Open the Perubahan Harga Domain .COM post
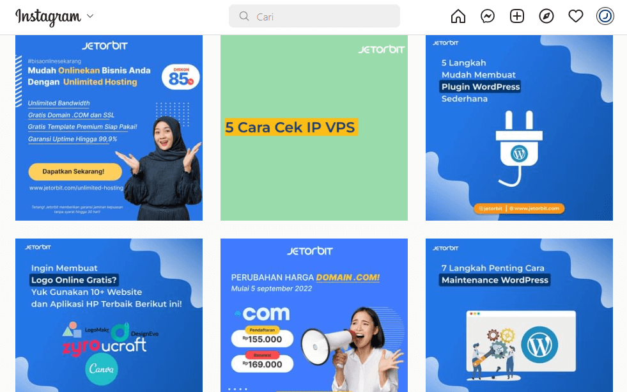This screenshot has height=392, width=627. click(x=314, y=315)
